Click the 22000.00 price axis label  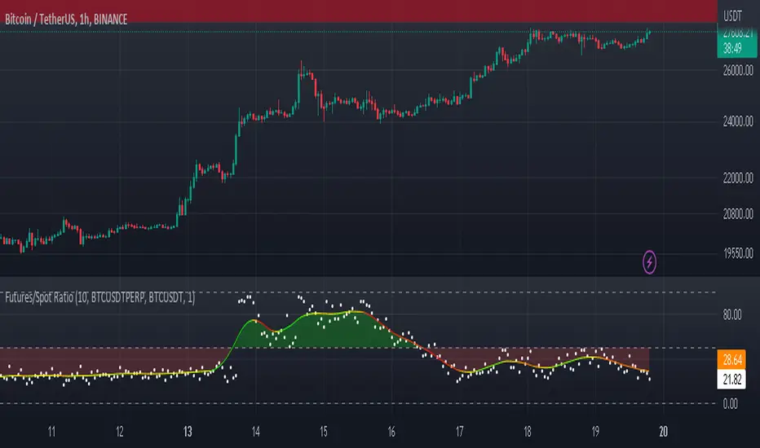738,178
